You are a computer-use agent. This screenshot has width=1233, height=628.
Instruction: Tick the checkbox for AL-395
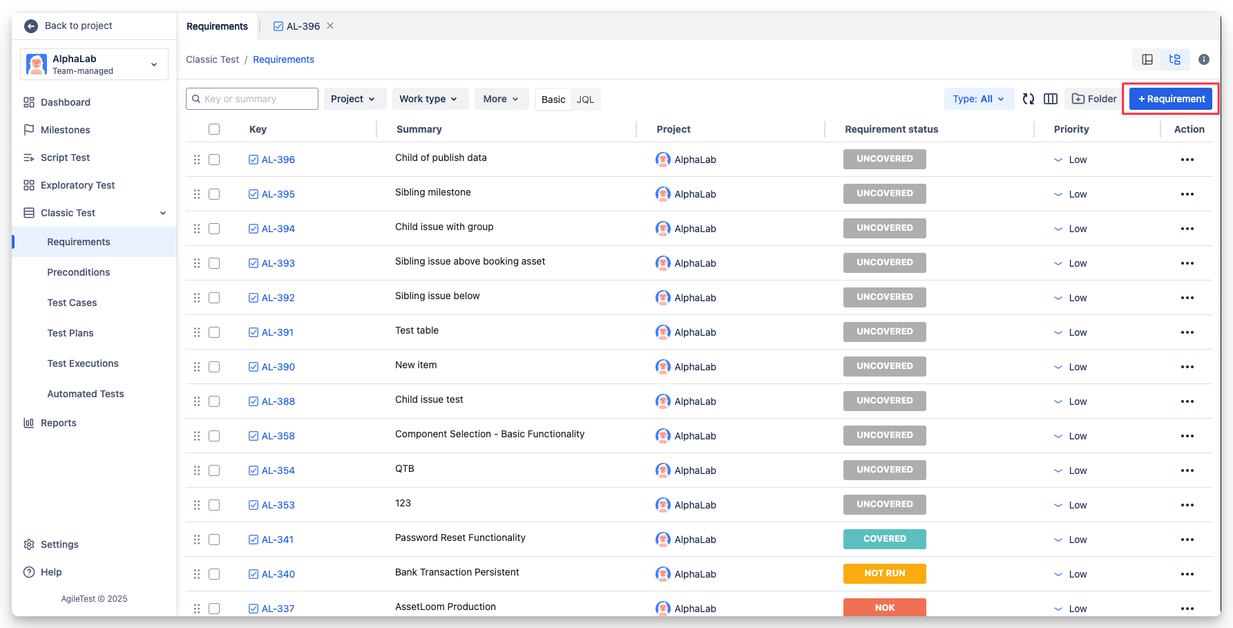[214, 194]
